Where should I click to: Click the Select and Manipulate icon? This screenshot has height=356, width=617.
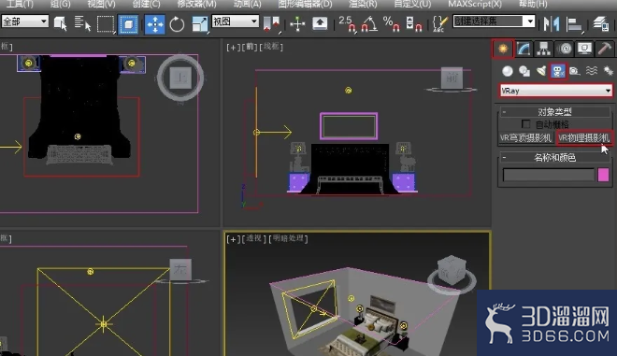coord(297,24)
